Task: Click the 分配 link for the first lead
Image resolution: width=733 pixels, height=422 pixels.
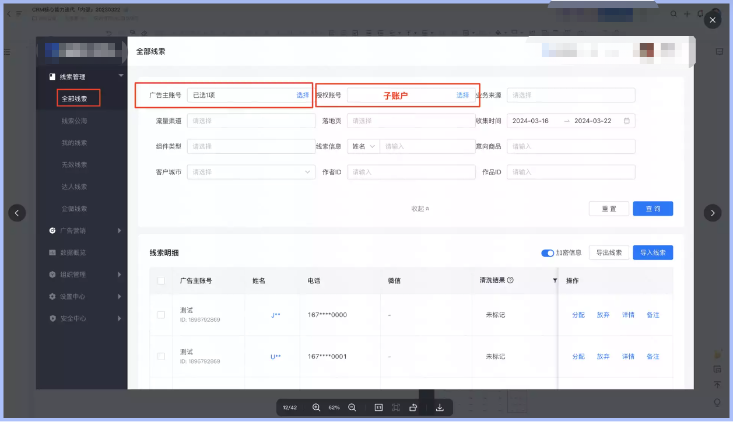Action: click(x=577, y=314)
